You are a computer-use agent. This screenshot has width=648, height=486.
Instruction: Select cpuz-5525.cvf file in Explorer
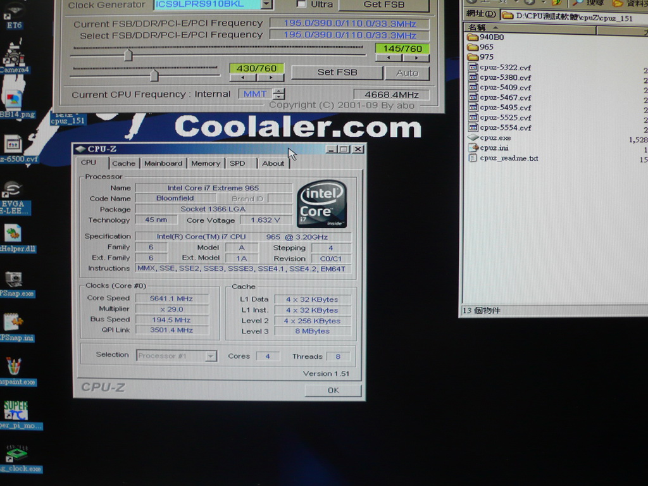500,117
